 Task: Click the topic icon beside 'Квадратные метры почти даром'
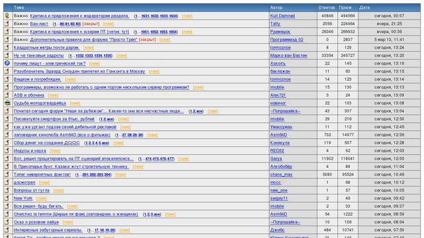pos(7,48)
